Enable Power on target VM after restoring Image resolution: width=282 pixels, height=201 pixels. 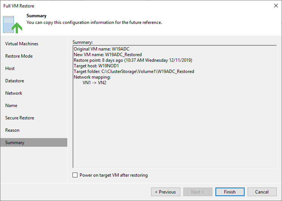coord(75,175)
